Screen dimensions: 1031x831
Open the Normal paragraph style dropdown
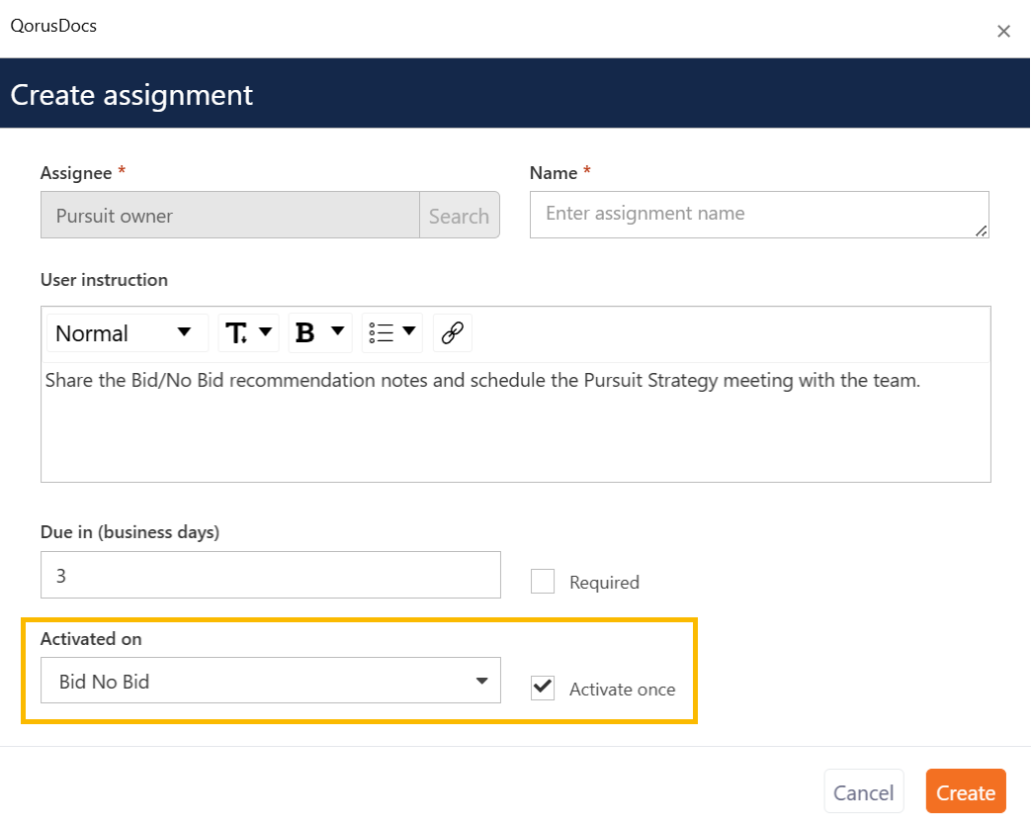(128, 333)
